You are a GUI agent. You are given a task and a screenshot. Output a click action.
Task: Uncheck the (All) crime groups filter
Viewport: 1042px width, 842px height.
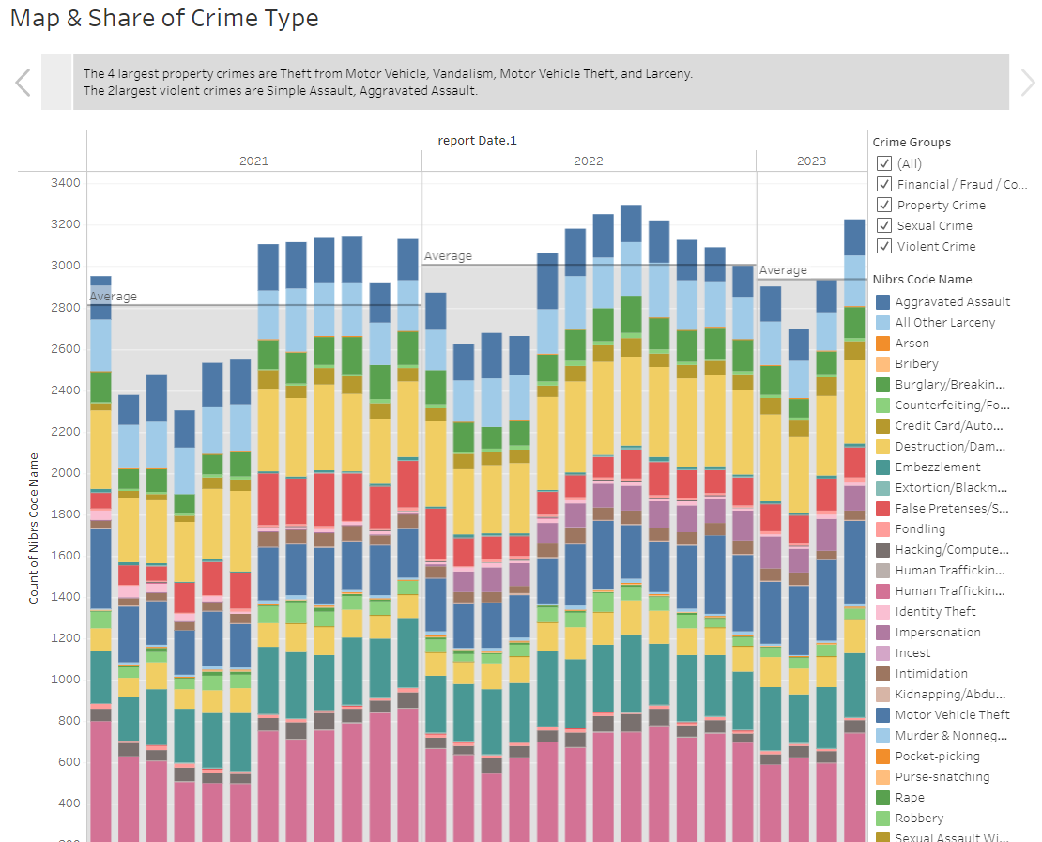[x=883, y=163]
